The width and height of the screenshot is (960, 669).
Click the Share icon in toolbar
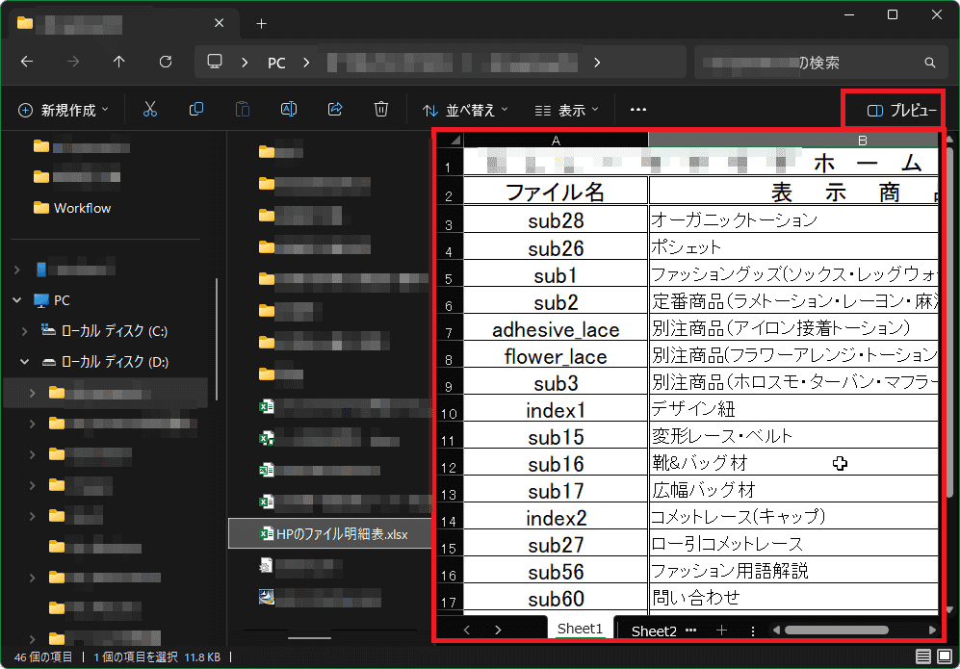[335, 110]
